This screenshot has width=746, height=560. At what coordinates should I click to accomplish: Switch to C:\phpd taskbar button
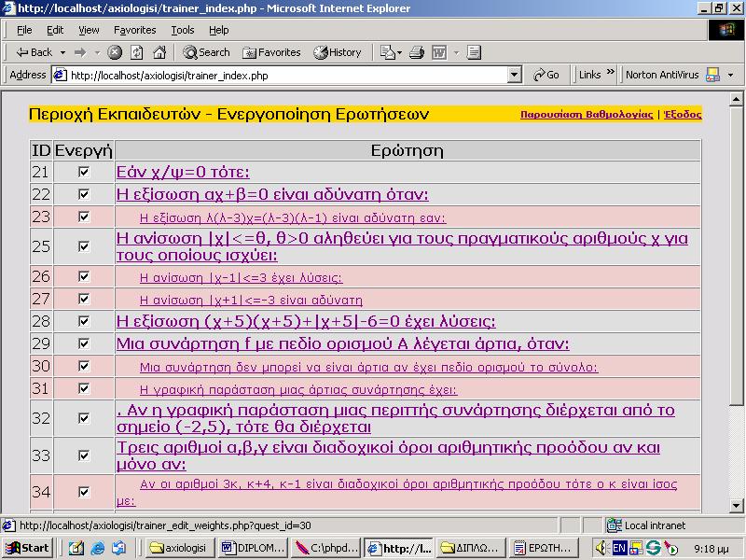(326, 548)
